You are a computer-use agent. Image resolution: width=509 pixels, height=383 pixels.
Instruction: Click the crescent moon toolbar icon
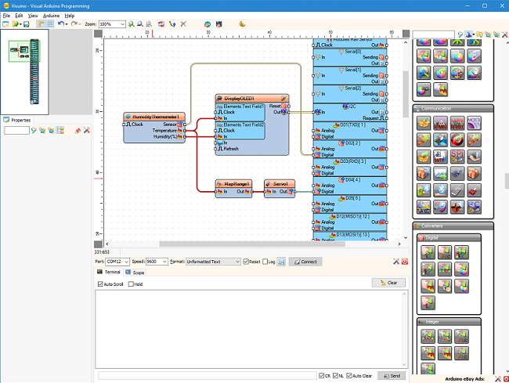[x=242, y=23]
